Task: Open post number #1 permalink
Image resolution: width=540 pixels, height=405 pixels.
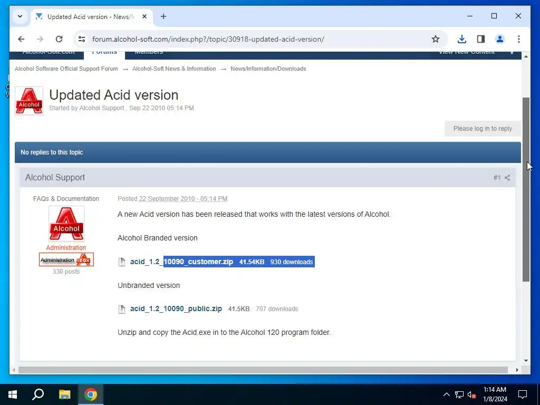Action: click(x=497, y=178)
